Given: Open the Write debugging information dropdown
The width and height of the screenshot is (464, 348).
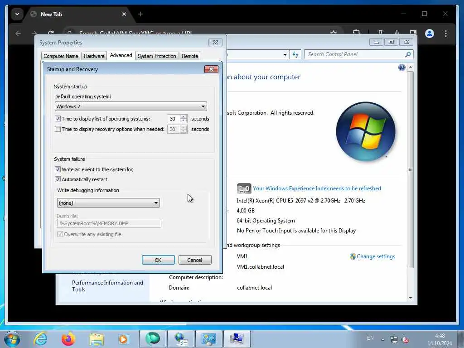Looking at the screenshot, I should (108, 203).
